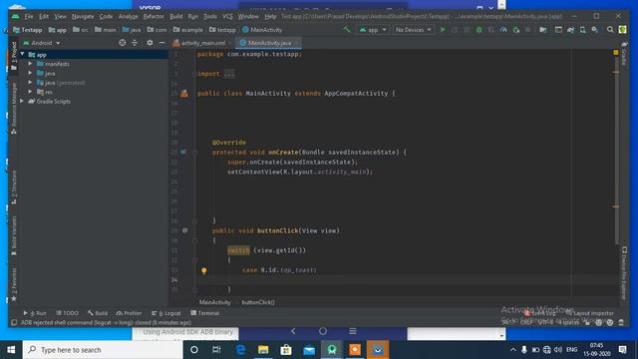Open SDK Manager icon in toolbar

coord(595,30)
